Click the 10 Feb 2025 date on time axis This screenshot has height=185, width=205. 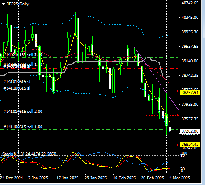pos(124,178)
